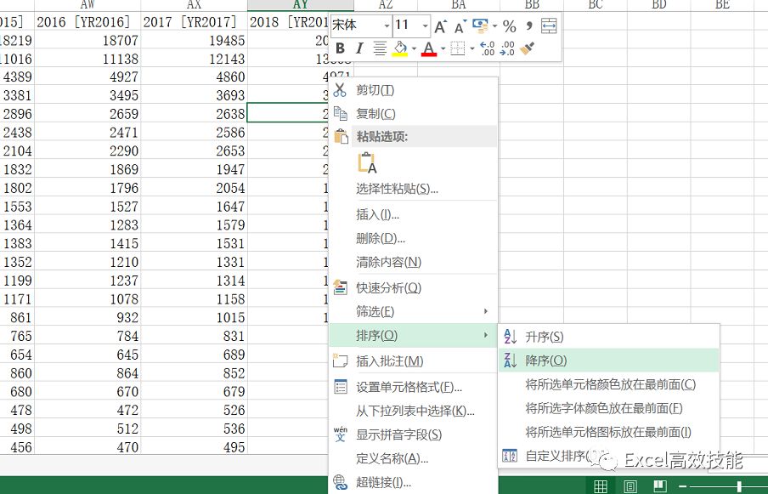Open borders dropdown arrow
This screenshot has height=494, width=768.
[x=472, y=48]
